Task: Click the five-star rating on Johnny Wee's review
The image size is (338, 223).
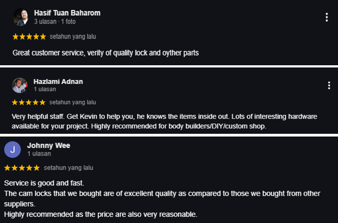Action: point(22,168)
